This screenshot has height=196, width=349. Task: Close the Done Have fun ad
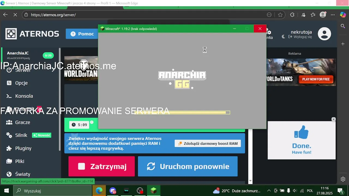tap(333, 119)
